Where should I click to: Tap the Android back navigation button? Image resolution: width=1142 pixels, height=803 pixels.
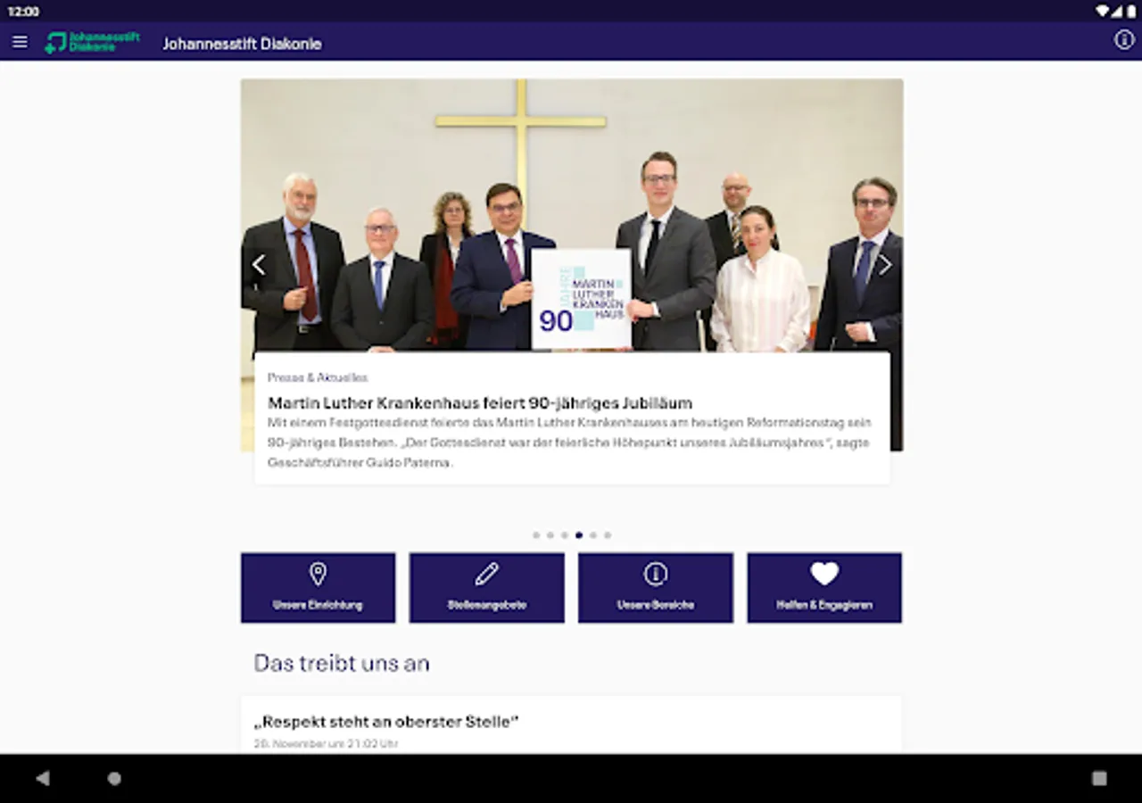click(42, 778)
